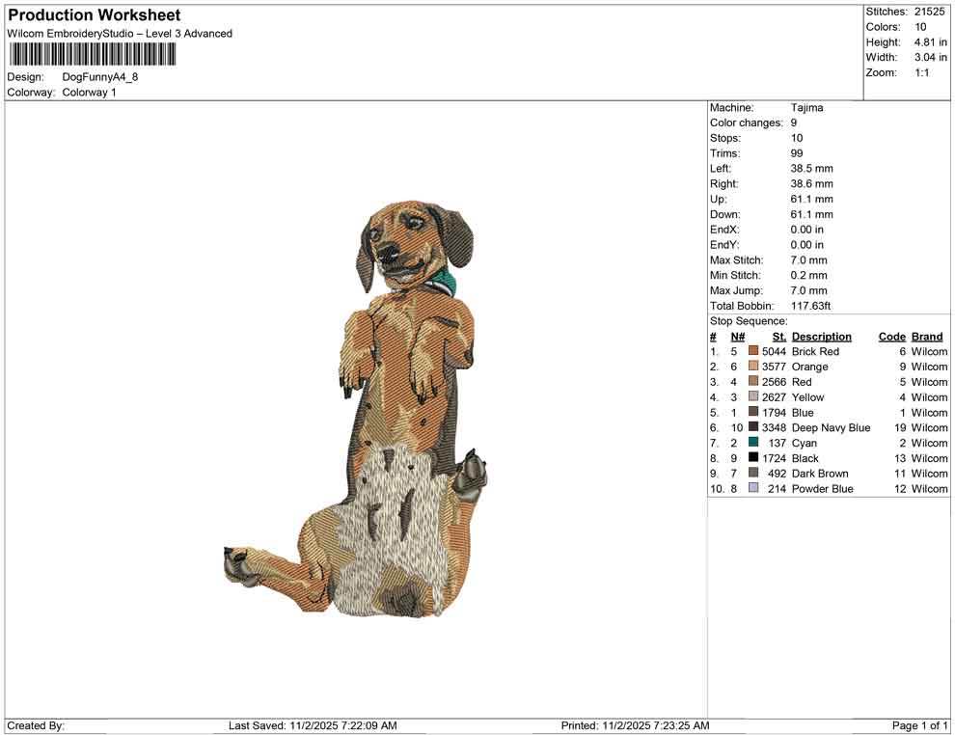Viewport: 955px width, 735px height.
Task: Click the dog embroidery design preview
Action: (x=356, y=409)
